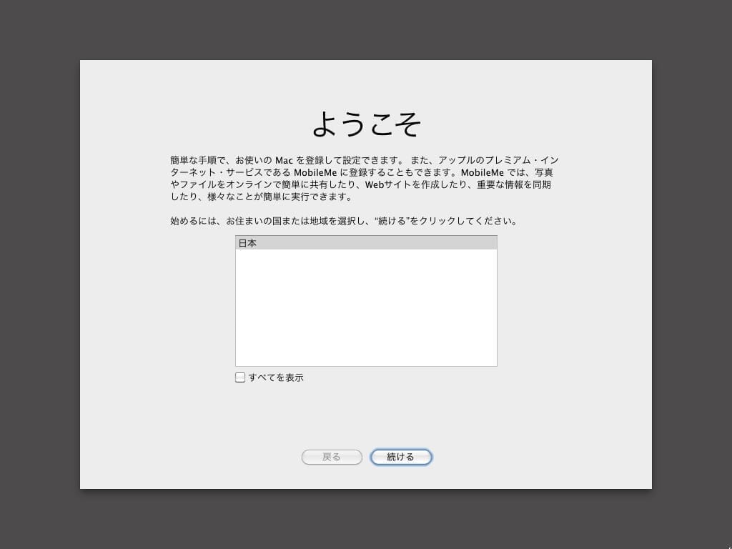Click the すべてを表示 label text

(276, 377)
